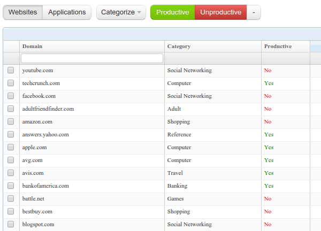
Task: Check the techcrunch.com row checkbox
Action: (11, 83)
